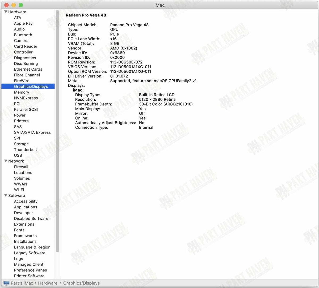
Task: Click the iMac icon in the status bar
Action: click(x=6, y=283)
